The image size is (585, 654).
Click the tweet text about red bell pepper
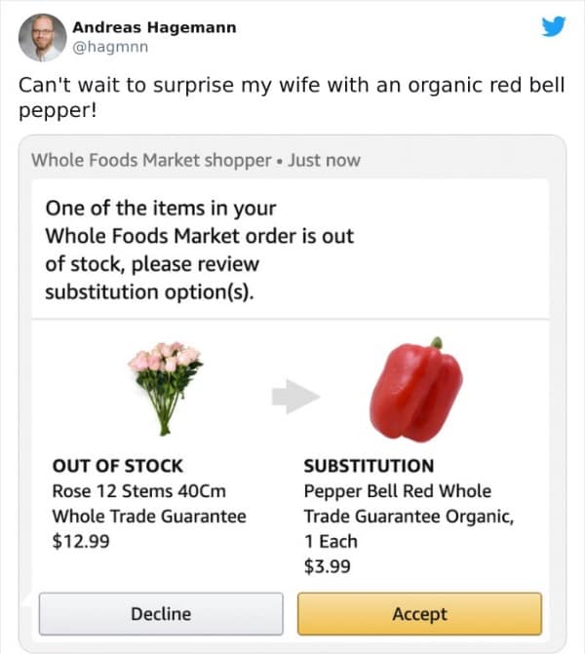(x=292, y=96)
